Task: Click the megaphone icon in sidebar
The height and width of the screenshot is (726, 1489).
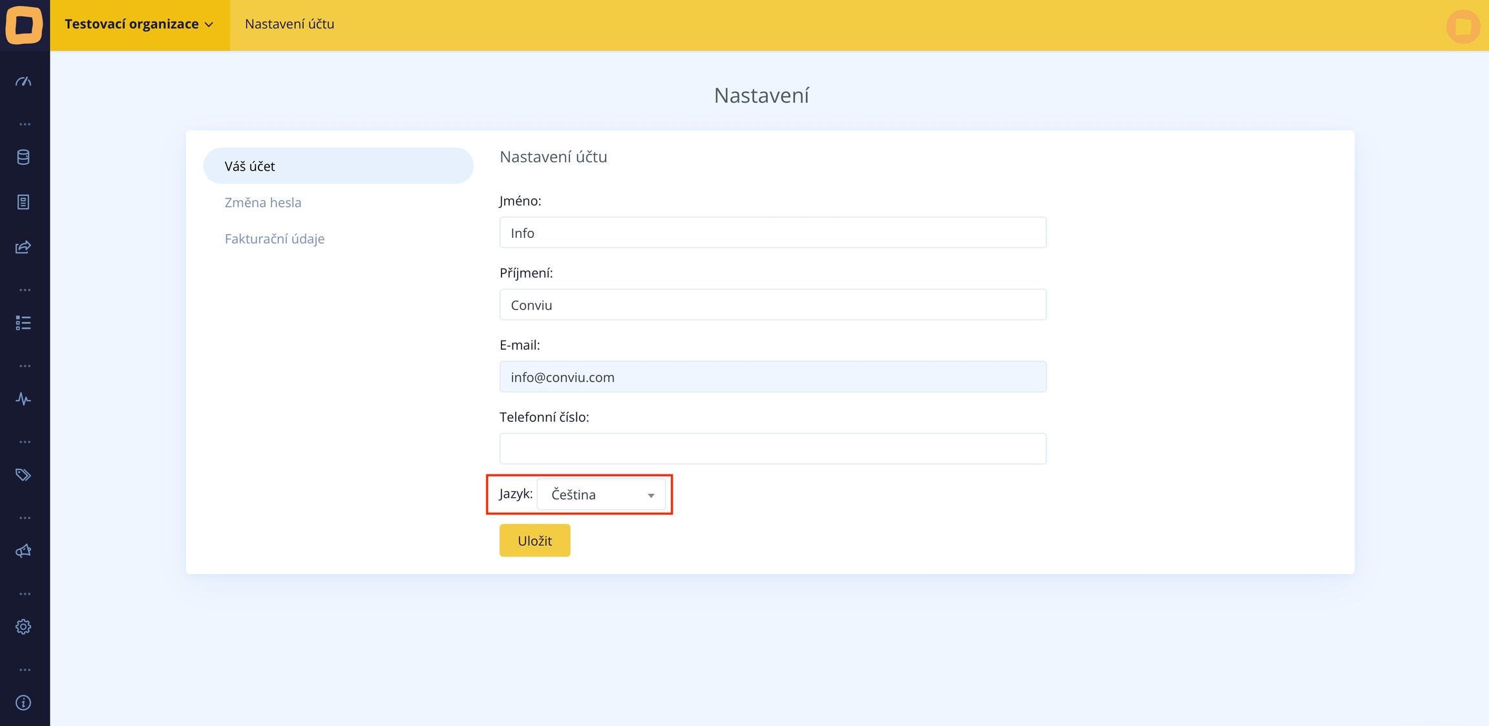Action: coord(23,551)
